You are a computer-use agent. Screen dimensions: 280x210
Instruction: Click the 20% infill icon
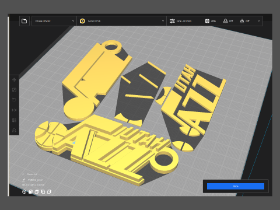207,21
